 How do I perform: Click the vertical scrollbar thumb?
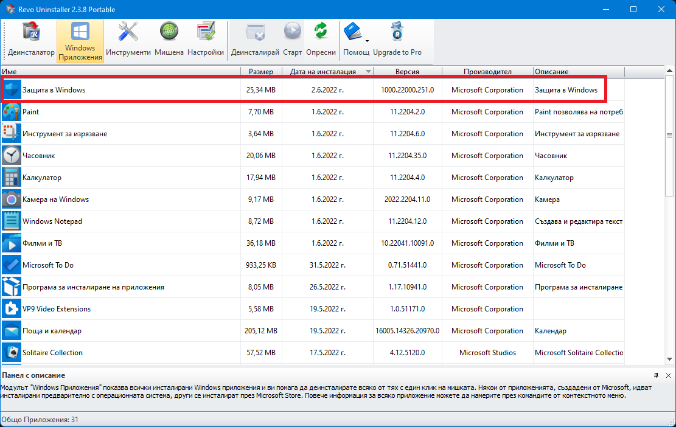pyautogui.click(x=669, y=135)
